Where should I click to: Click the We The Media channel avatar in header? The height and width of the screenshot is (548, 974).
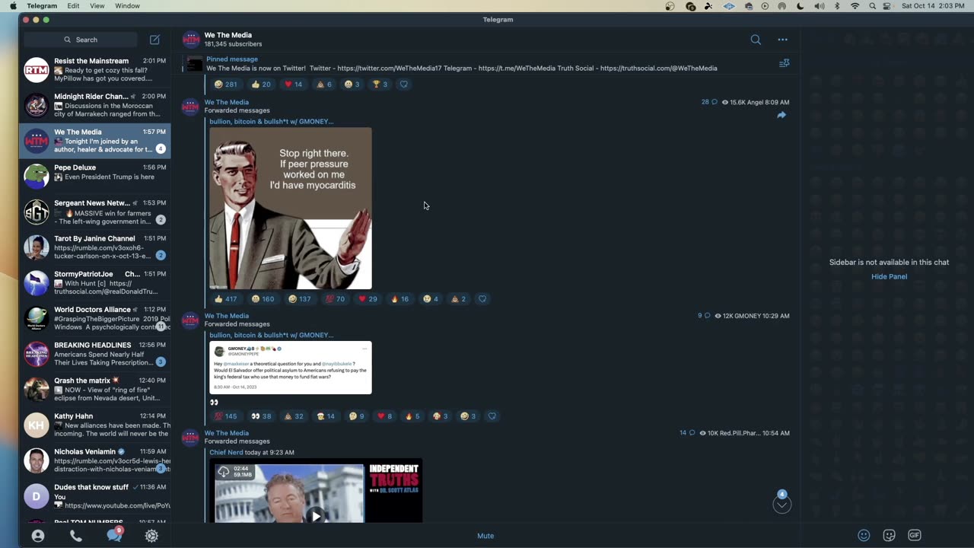(x=191, y=40)
